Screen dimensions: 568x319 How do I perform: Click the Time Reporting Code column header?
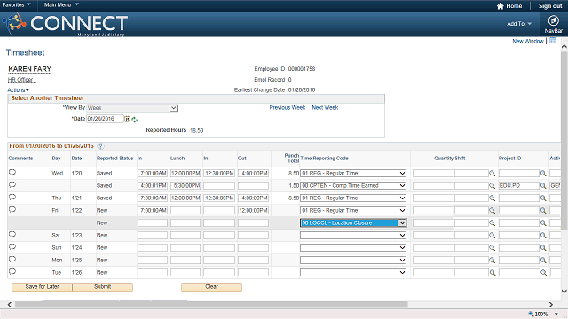tap(324, 159)
